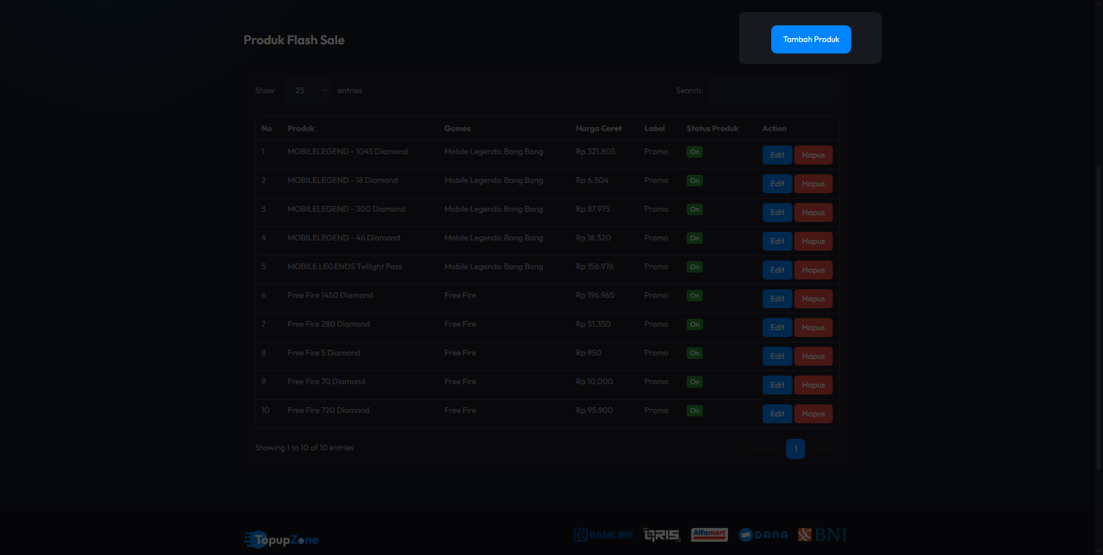Edit Free Fire 70 Diamond product

(778, 385)
